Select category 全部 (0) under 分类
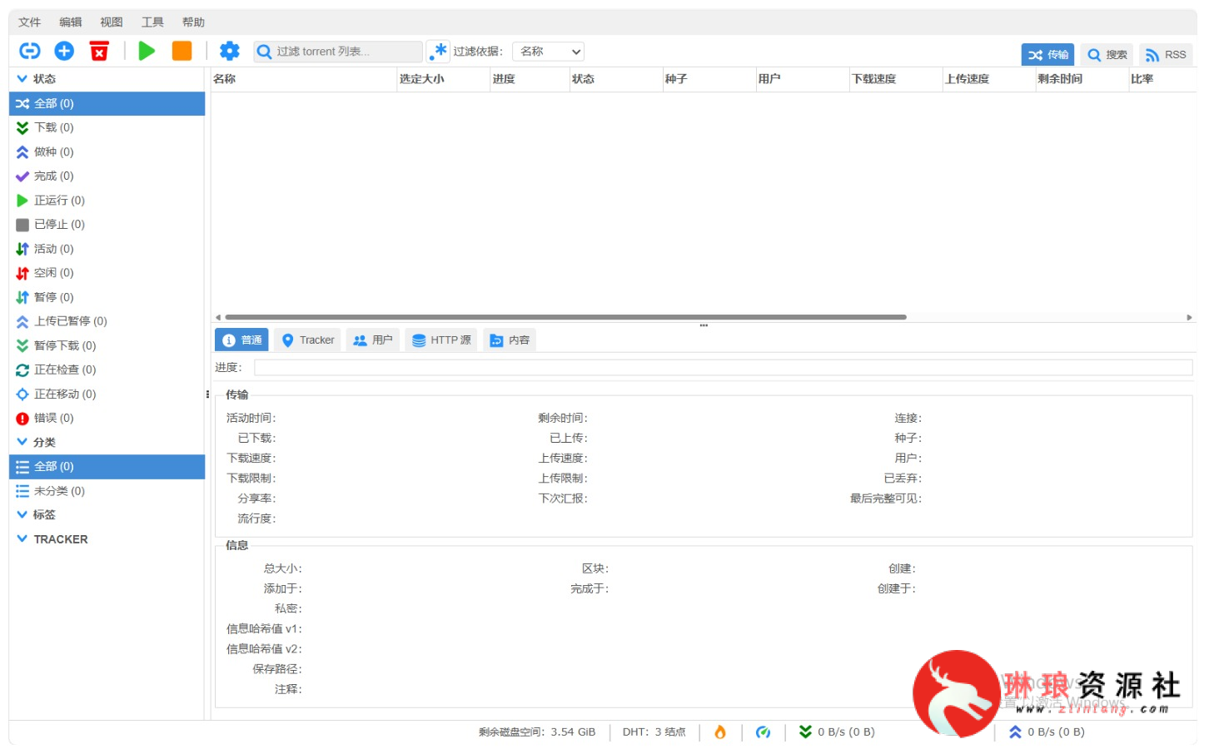 [x=107, y=467]
